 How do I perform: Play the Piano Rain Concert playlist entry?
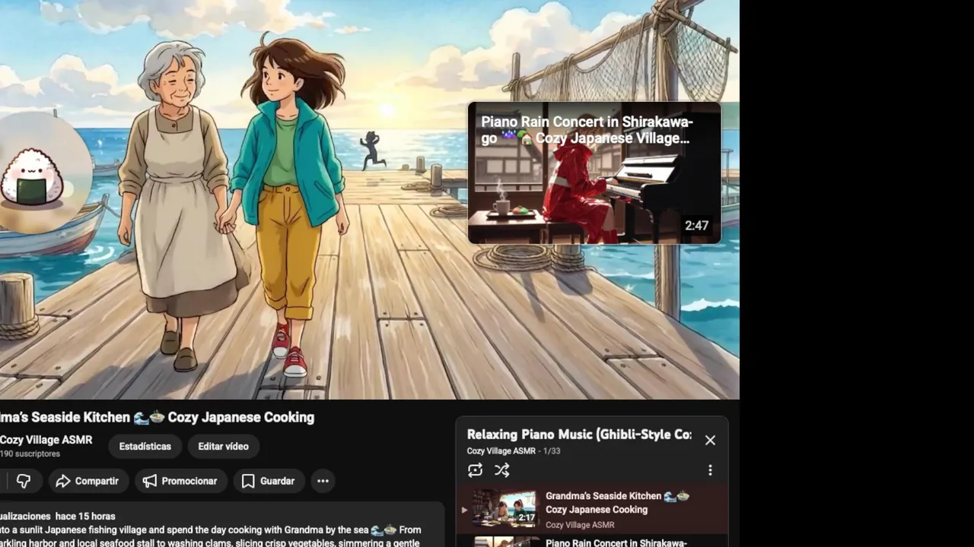(x=592, y=542)
